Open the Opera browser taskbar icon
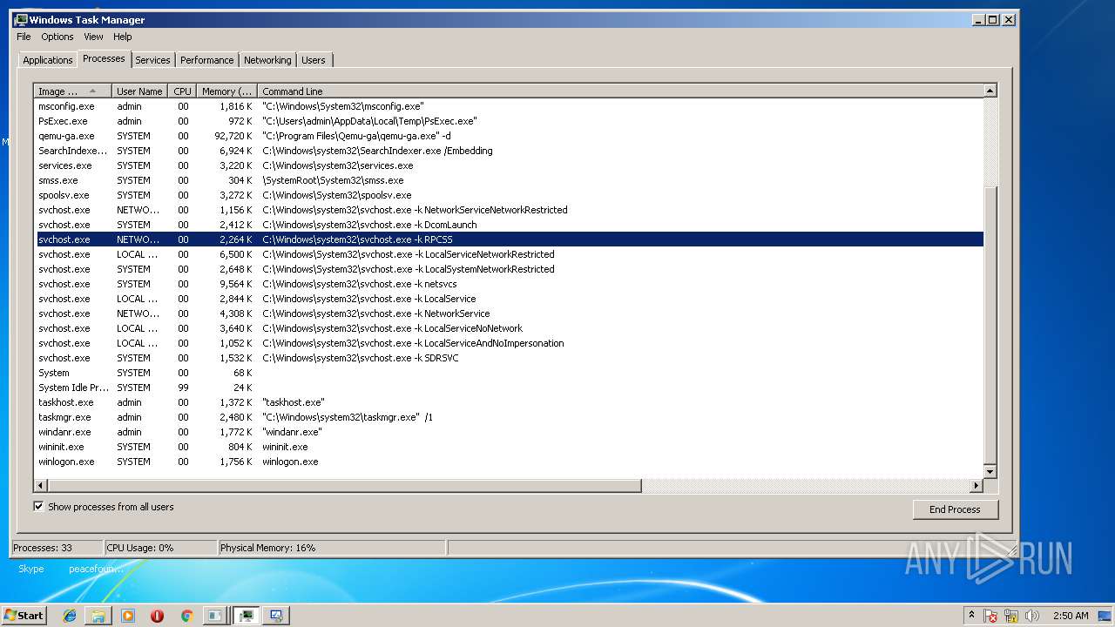Viewport: 1115px width, 627px height. [x=157, y=616]
